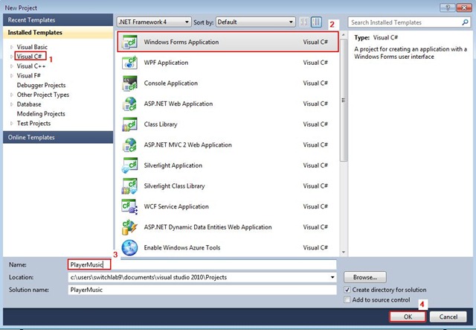
Task: Click the Test Projects tree label
Action: [x=33, y=124]
